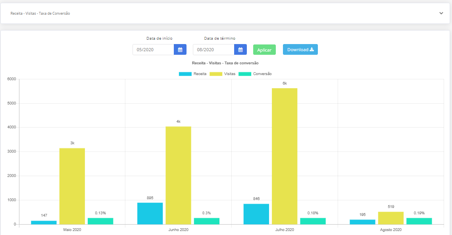Open the start date calendar picker icon
Screen dimensions: 452x235
click(x=180, y=50)
